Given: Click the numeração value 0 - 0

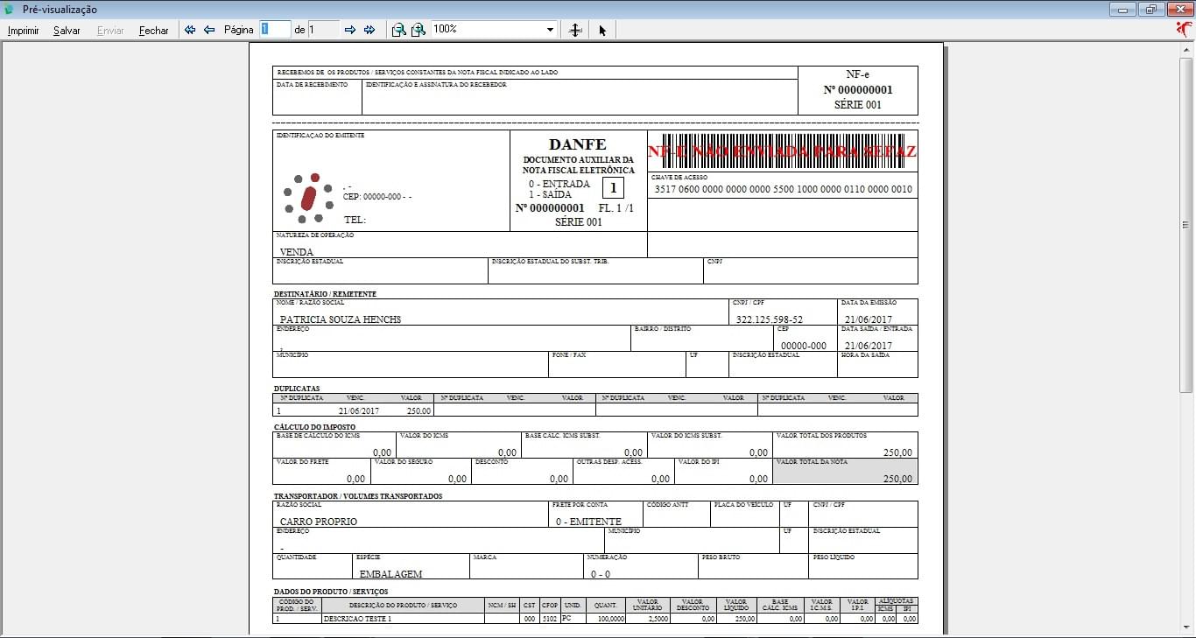Looking at the screenshot, I should pos(601,574).
